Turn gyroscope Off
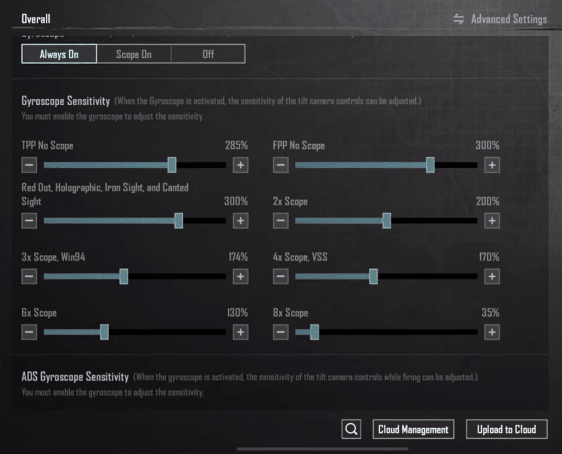 (208, 54)
